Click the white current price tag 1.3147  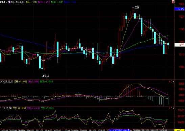pos(180,45)
